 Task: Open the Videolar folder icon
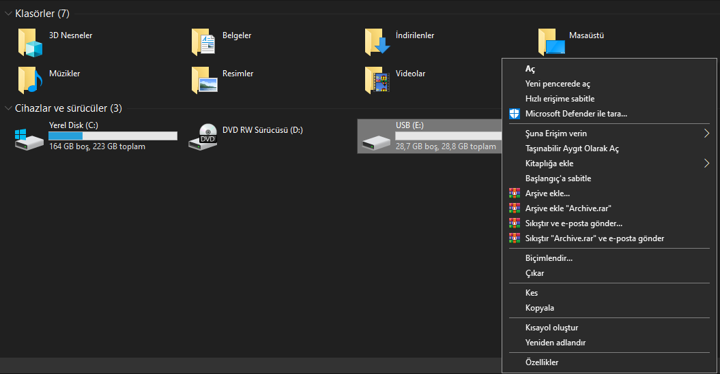tap(377, 80)
